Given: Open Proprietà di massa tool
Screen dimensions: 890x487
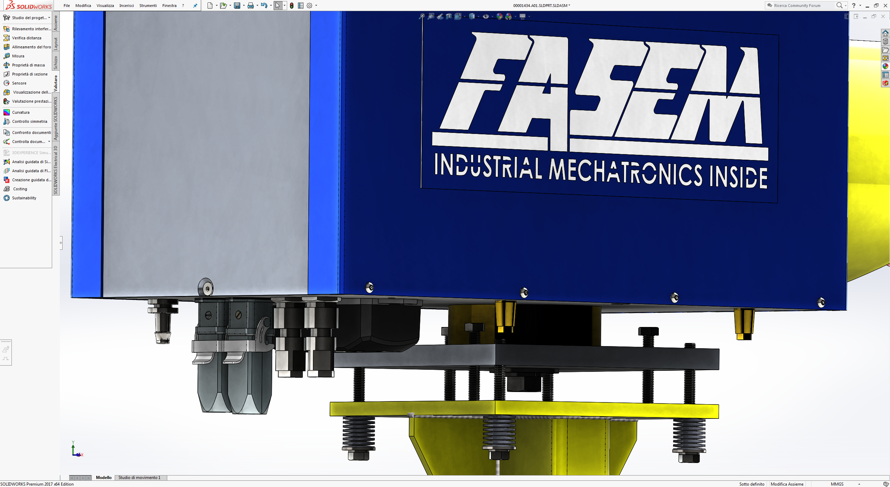Looking at the screenshot, I should coord(24,65).
